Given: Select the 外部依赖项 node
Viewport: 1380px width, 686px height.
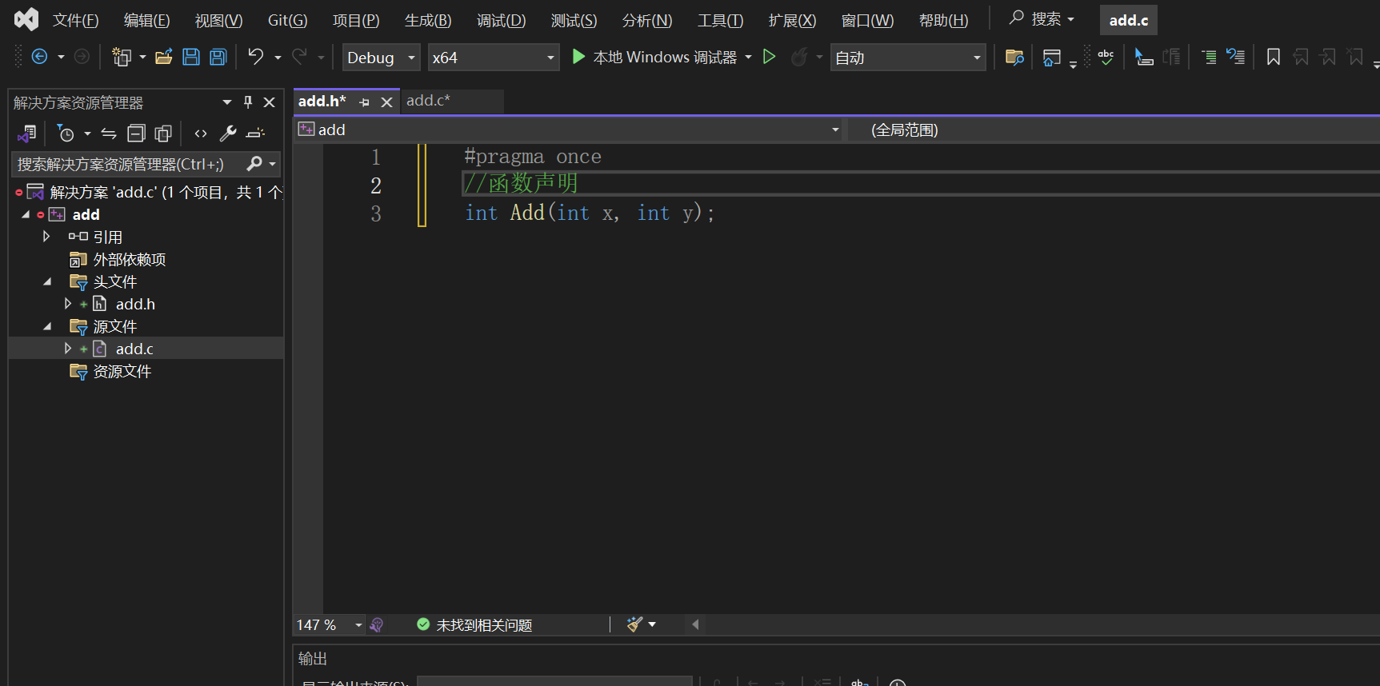Looking at the screenshot, I should 130,259.
